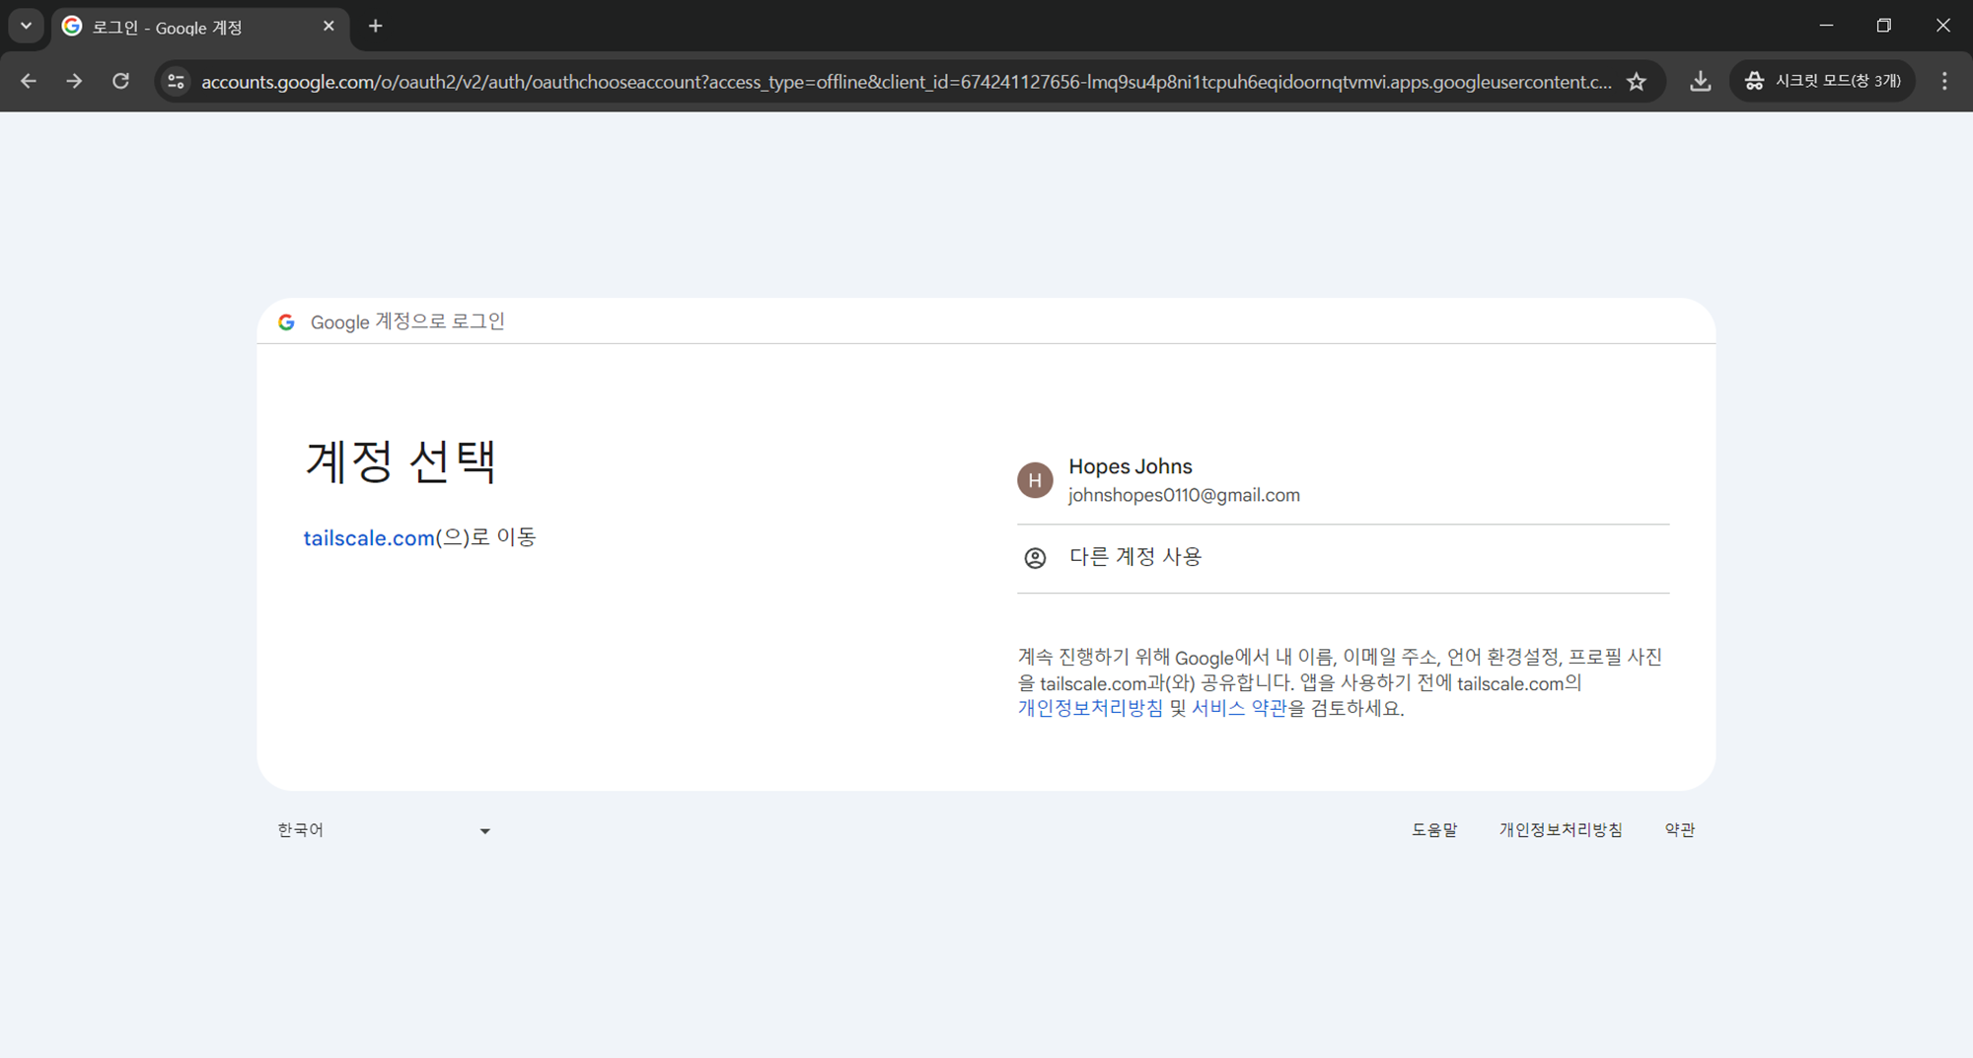Click the browser forward arrow
Screen dimensions: 1973x1058
pyautogui.click(x=74, y=81)
